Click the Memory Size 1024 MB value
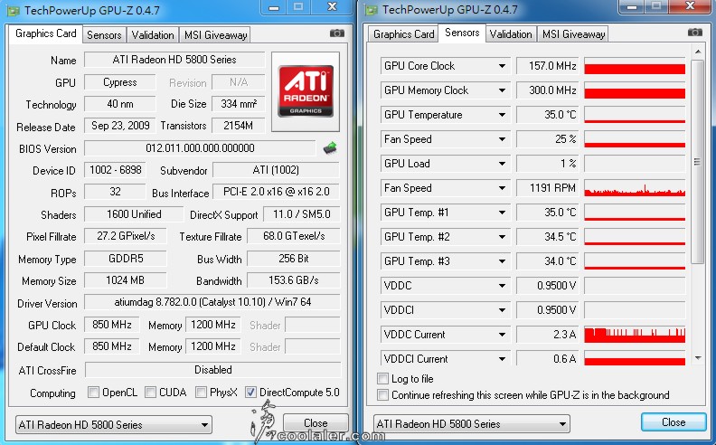716x445 pixels. [x=126, y=280]
